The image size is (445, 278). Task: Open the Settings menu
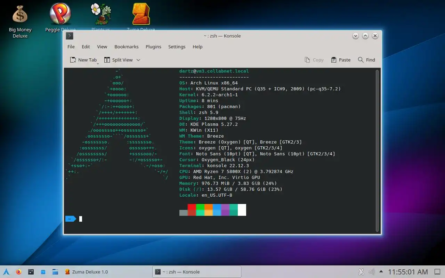tap(177, 47)
